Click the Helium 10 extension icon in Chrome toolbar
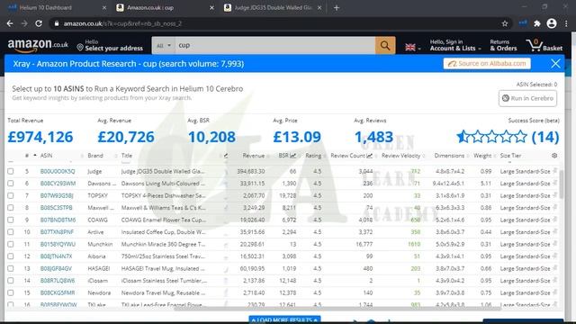Image resolution: width=576 pixels, height=324 pixels. [523, 23]
